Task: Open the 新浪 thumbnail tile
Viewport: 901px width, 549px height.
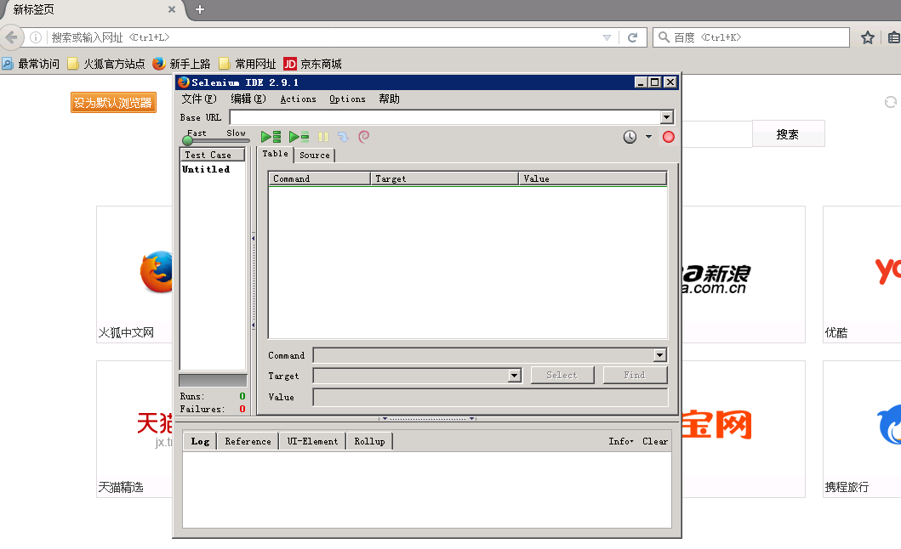Action: tap(743, 274)
